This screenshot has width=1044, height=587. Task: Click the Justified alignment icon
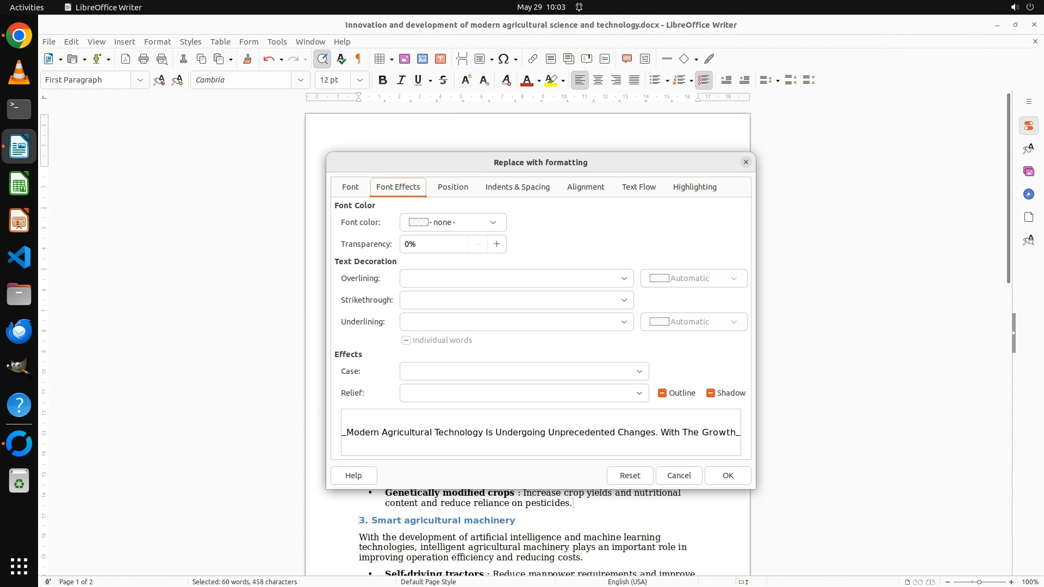pyautogui.click(x=634, y=80)
